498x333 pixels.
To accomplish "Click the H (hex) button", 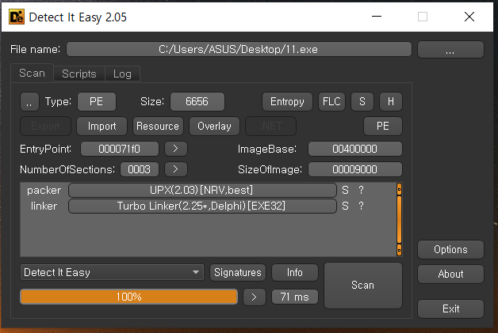I will coord(391,102).
